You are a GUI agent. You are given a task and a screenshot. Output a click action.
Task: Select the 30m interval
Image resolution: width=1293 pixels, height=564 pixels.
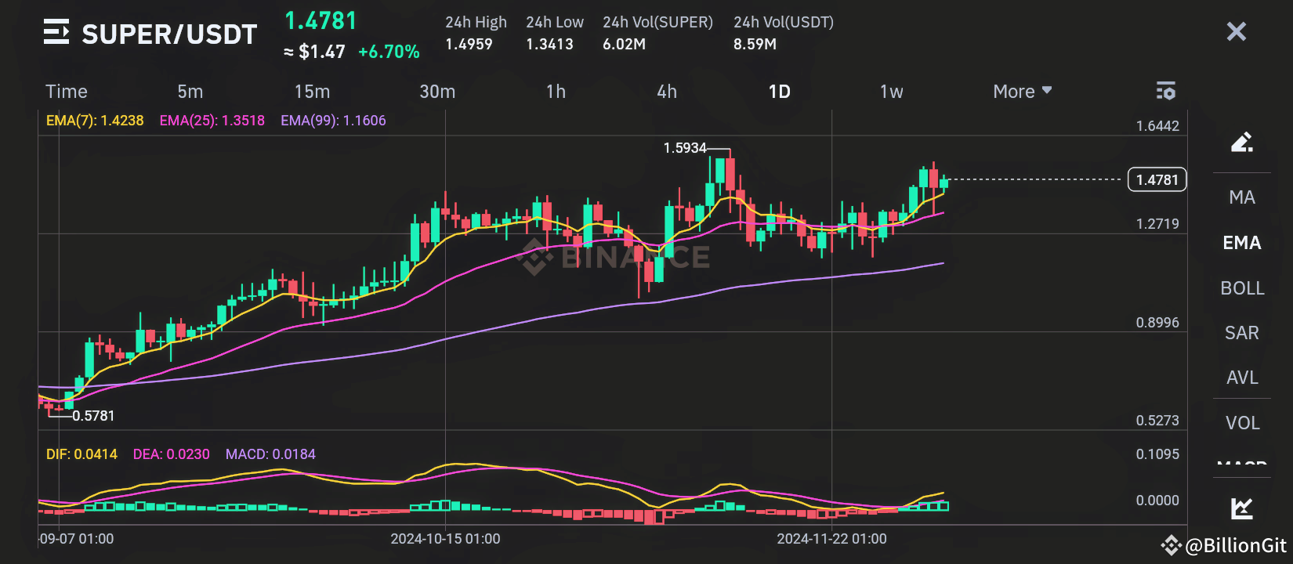[x=437, y=92]
